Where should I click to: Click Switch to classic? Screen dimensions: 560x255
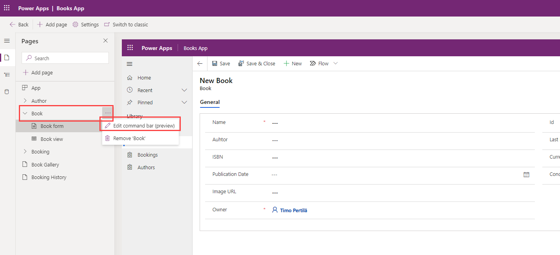[126, 24]
